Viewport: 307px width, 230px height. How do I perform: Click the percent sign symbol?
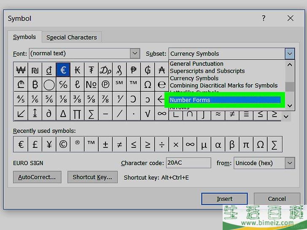(63, 85)
